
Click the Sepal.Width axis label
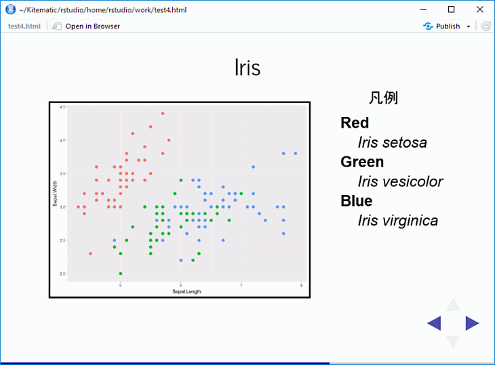(55, 194)
